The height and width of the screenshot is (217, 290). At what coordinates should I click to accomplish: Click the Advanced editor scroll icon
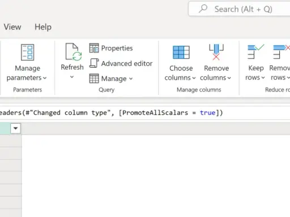pos(94,63)
